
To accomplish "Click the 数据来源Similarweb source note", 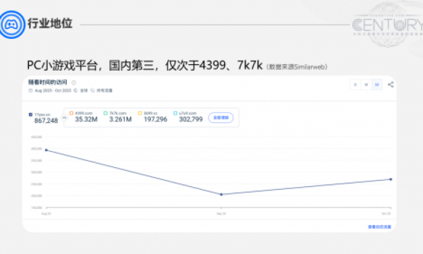I will click(297, 67).
